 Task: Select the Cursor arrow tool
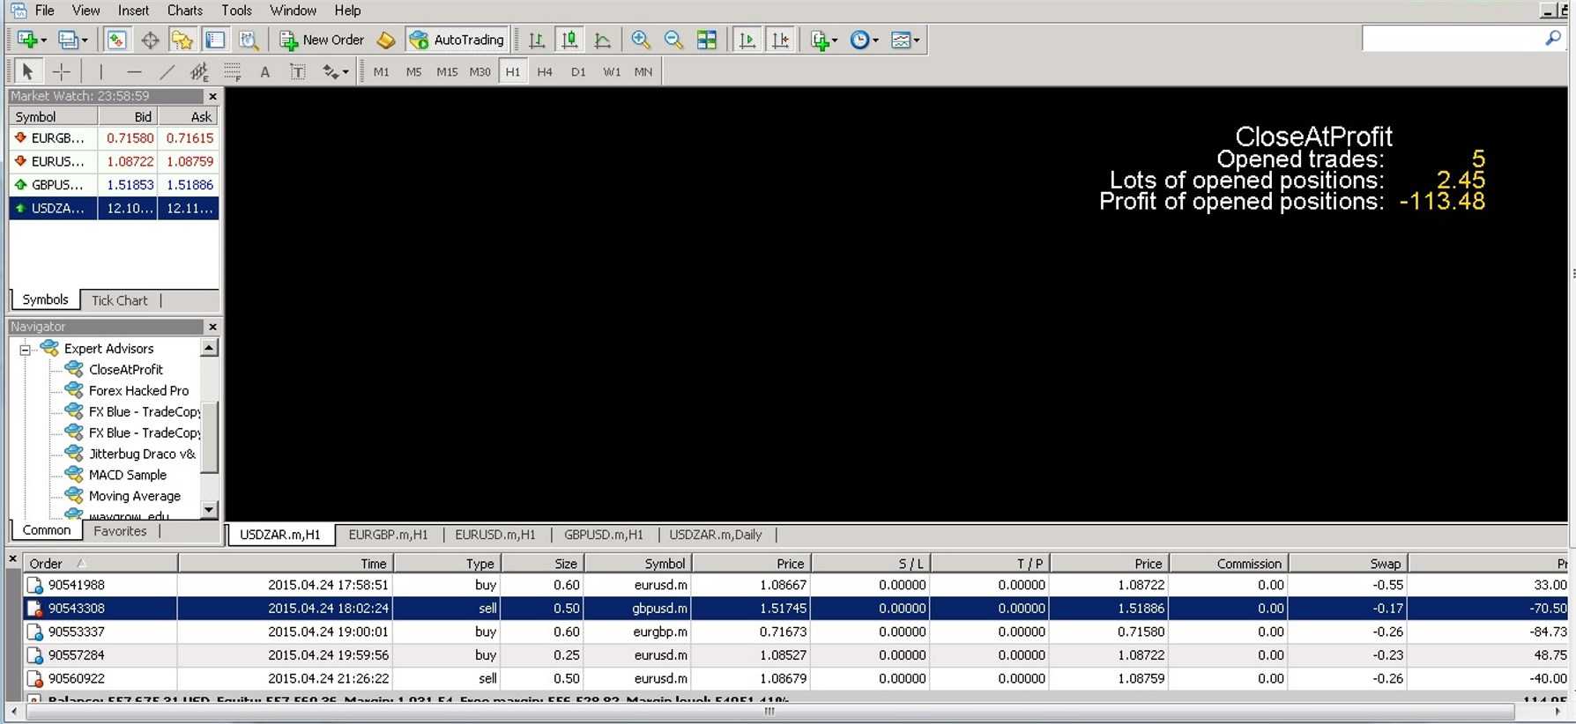click(x=27, y=71)
